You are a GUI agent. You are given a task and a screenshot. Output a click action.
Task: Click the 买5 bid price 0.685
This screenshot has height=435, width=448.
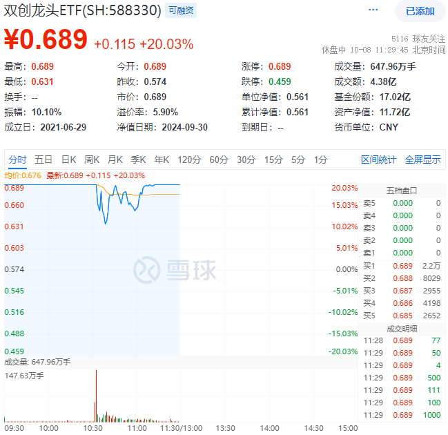click(x=403, y=316)
